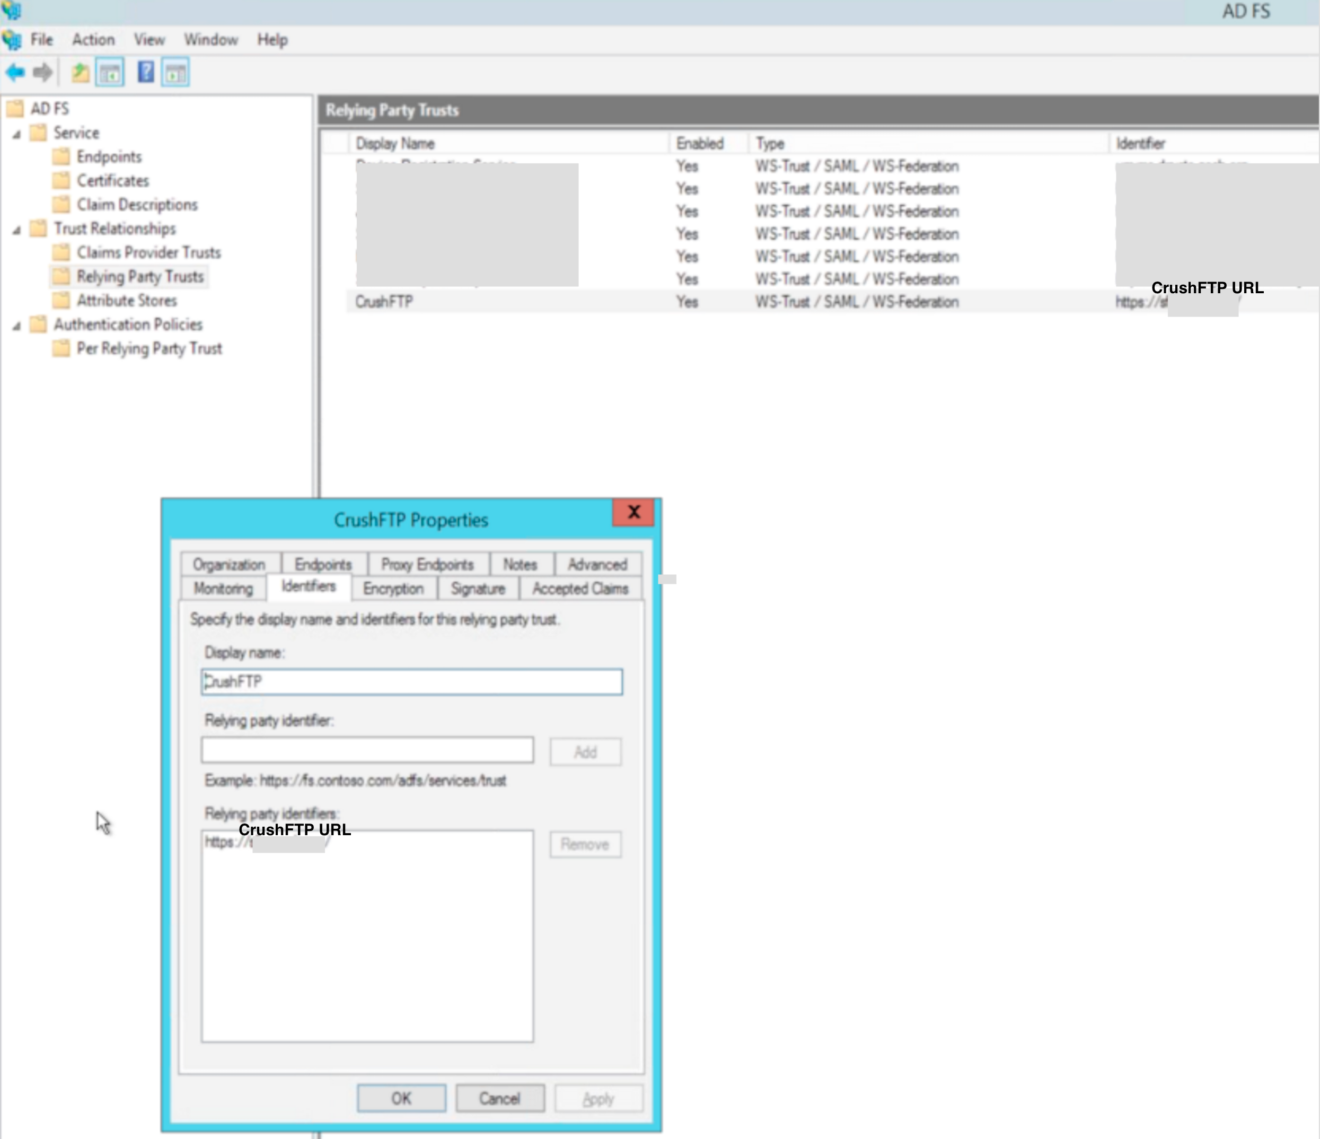Collapse the Trust Relationships tree node
This screenshot has width=1320, height=1139.
(x=16, y=230)
